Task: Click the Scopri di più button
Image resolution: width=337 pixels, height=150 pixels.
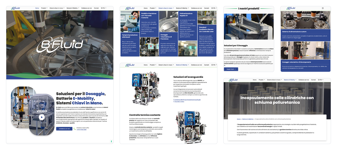Action: tap(231, 69)
